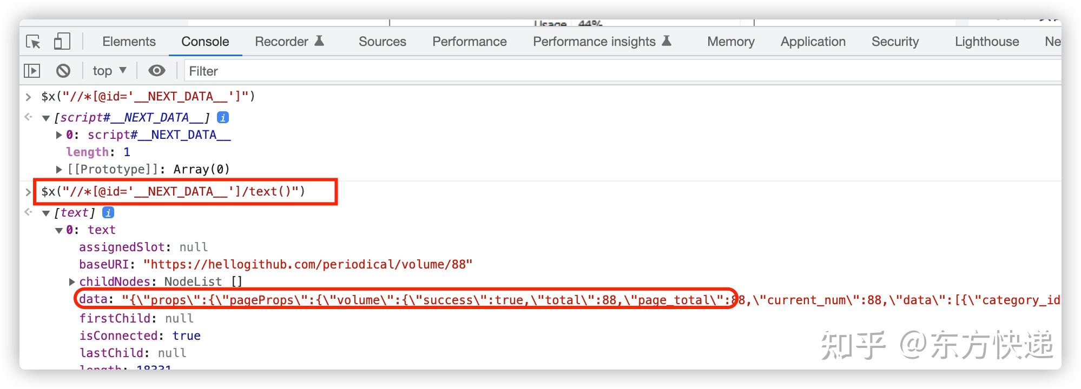Toggle the device toolbar icon
The width and height of the screenshot is (1081, 389).
62,42
